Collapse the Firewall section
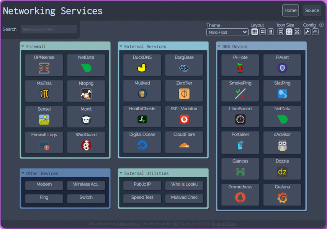Image resolution: width=327 pixels, height=229 pixels. pos(23,46)
